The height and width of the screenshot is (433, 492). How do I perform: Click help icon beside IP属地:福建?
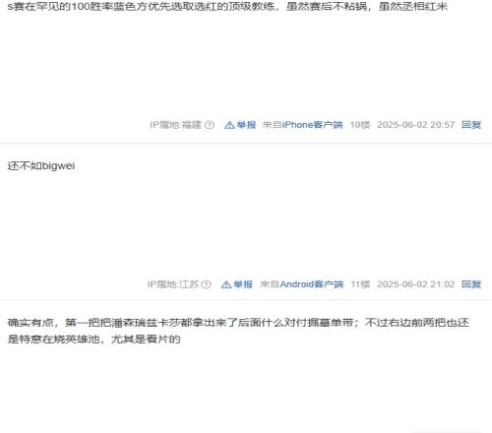tap(210, 125)
